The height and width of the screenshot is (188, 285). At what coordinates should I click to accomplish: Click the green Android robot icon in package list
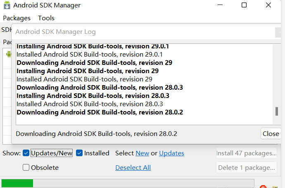9,54
